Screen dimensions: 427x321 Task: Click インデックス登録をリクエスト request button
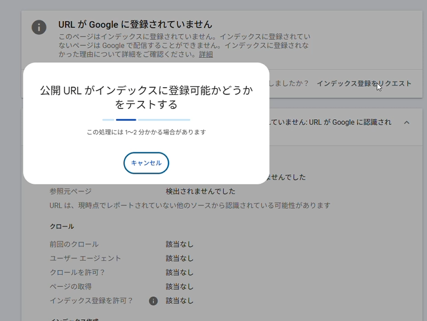[x=364, y=83]
